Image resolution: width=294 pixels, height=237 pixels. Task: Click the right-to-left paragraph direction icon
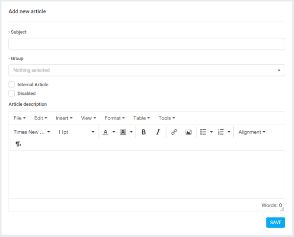pyautogui.click(x=18, y=144)
